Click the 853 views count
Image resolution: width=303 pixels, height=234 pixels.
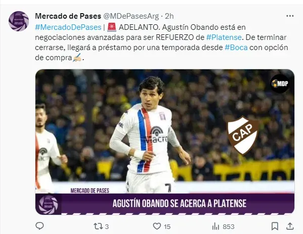[x=229, y=226]
